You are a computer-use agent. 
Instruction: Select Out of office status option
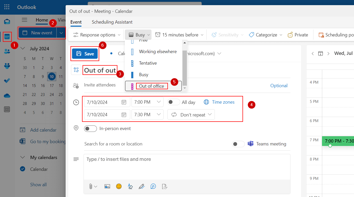(151, 86)
